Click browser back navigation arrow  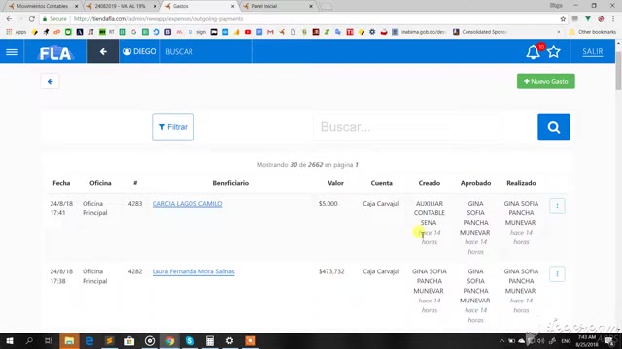click(9, 19)
